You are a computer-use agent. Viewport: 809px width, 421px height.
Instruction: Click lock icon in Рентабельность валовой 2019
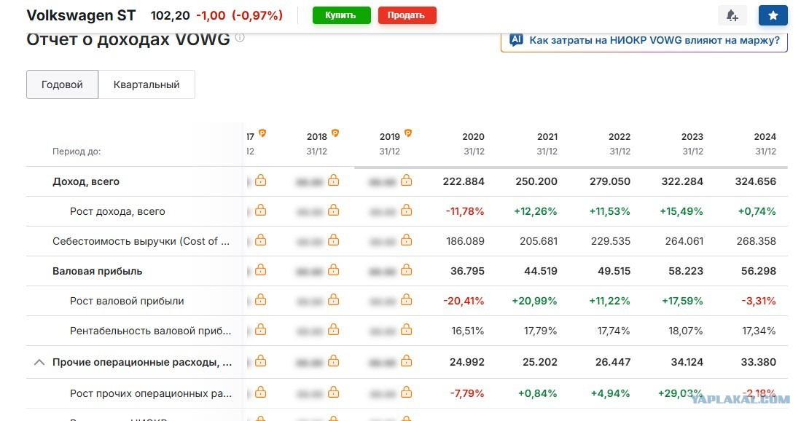[407, 330]
